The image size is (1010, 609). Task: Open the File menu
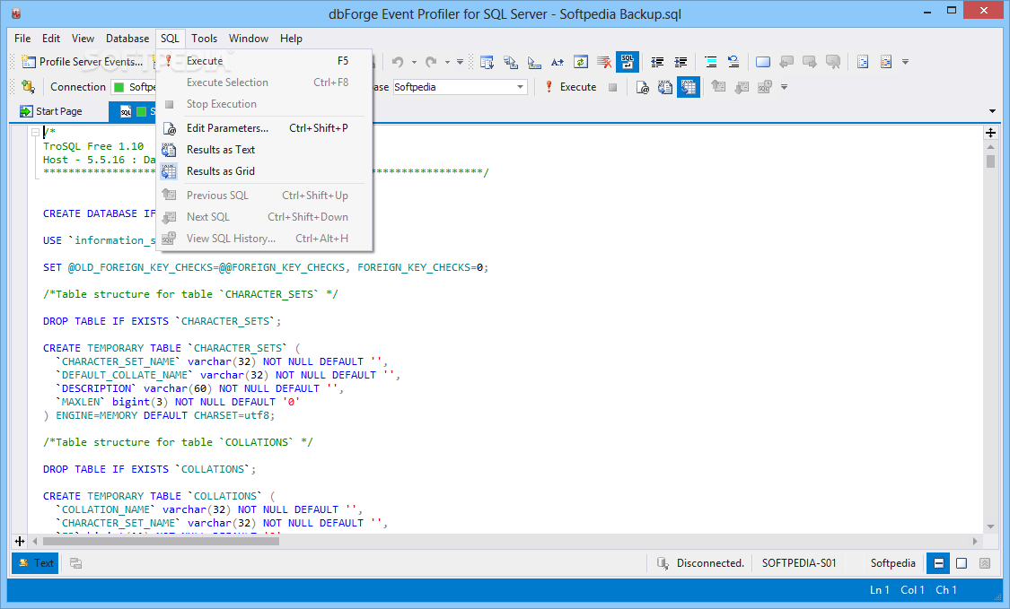22,39
